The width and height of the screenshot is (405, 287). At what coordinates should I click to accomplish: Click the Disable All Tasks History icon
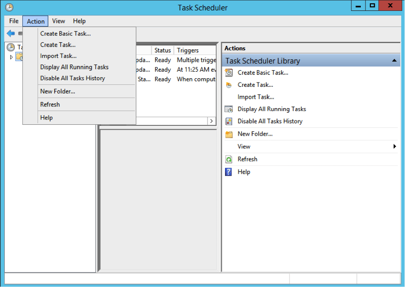pos(229,121)
